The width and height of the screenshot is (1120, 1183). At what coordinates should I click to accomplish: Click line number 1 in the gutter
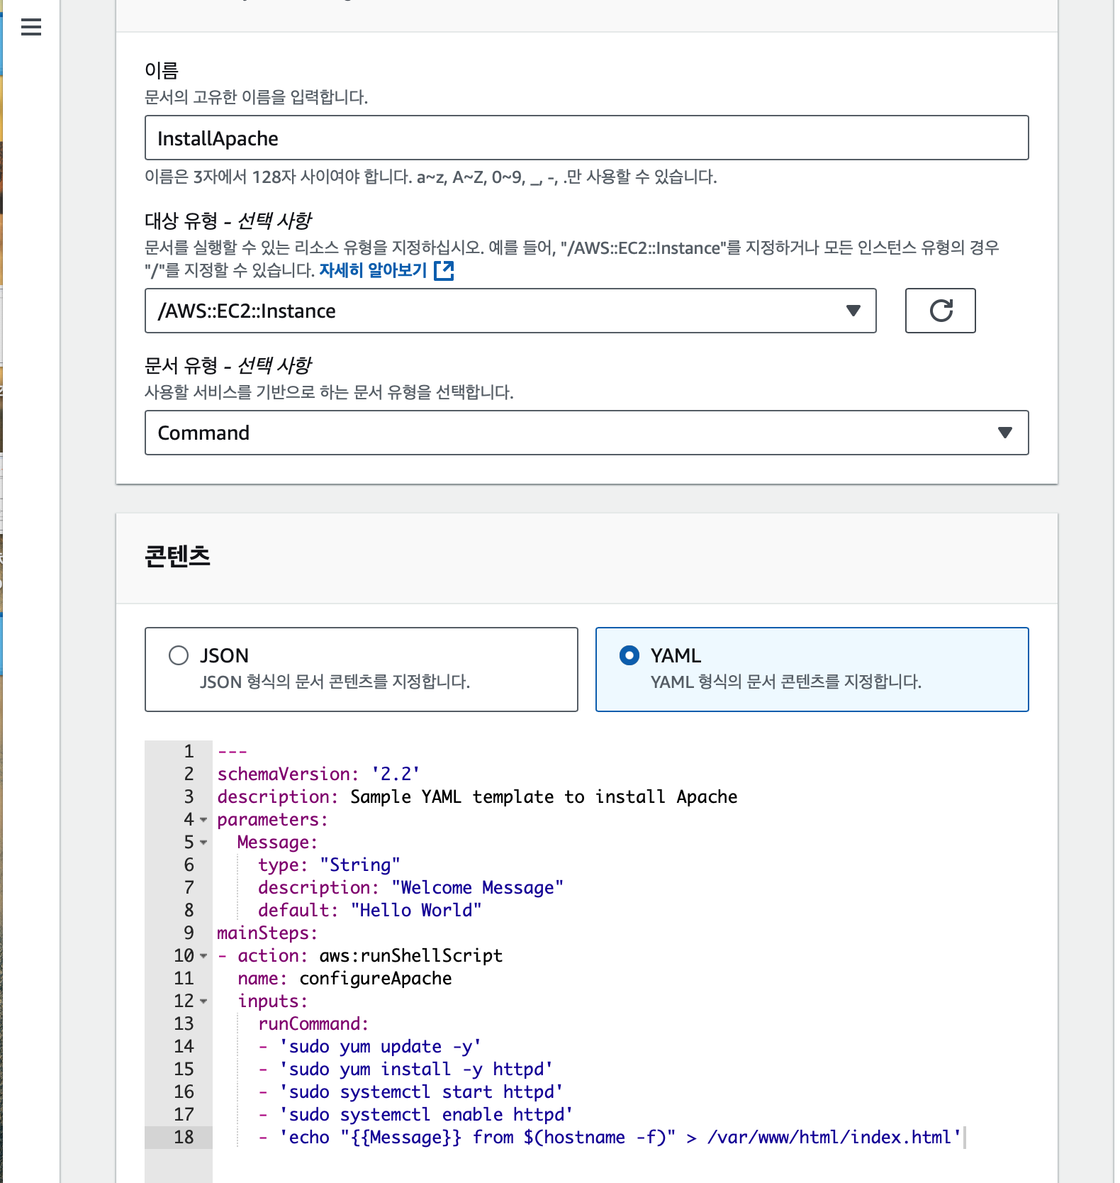click(x=189, y=751)
